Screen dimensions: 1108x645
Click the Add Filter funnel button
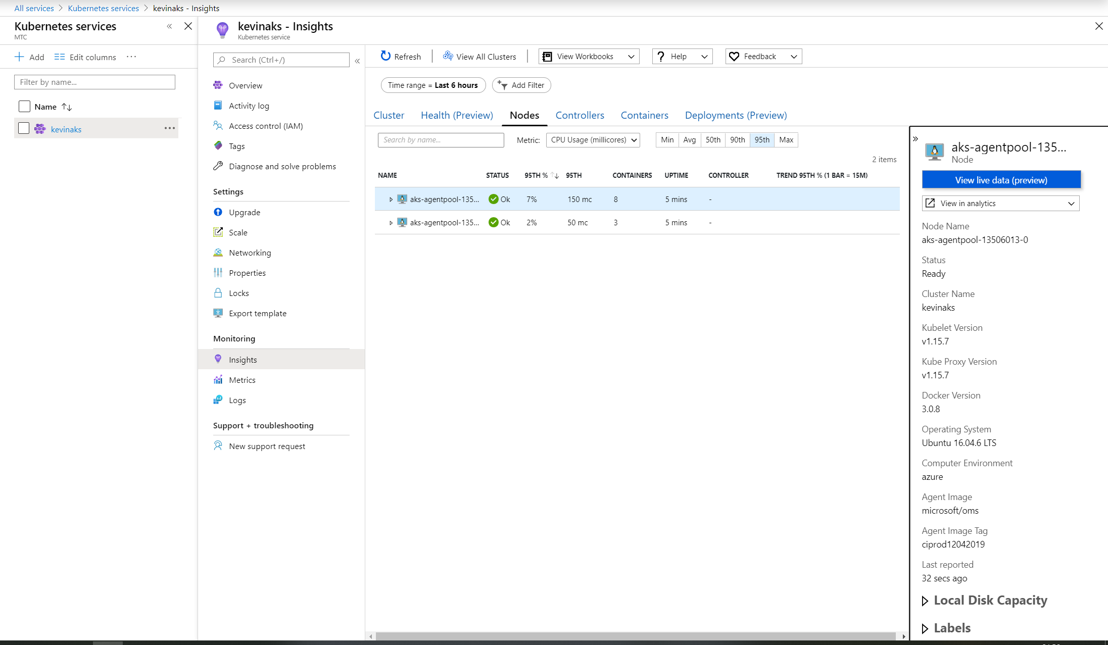pos(521,85)
